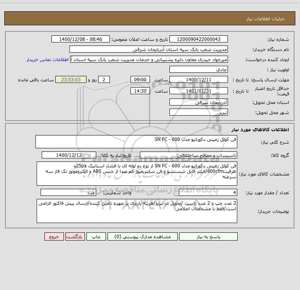Click label تاریخ و ساعت اعلان عمومی

coord(140,40)
